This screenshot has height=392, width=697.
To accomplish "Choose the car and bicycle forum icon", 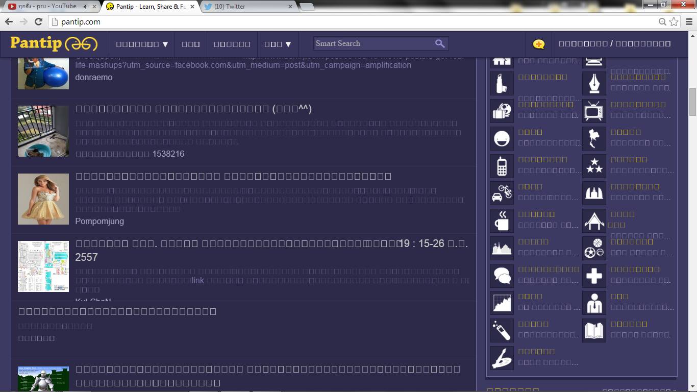I will [502, 193].
